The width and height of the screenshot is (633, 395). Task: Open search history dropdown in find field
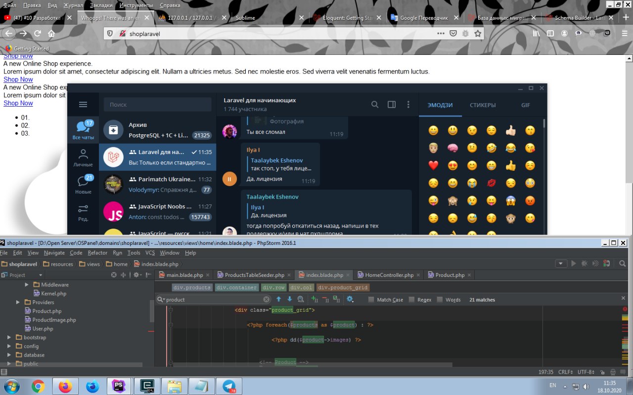161,299
